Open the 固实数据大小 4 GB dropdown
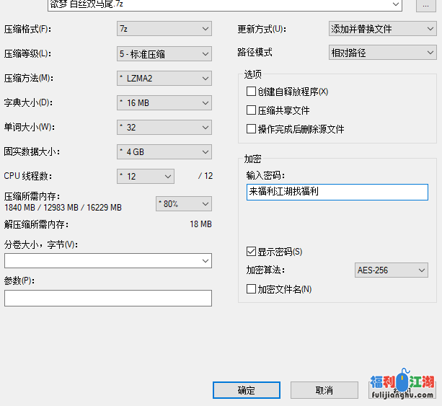 [x=164, y=152]
